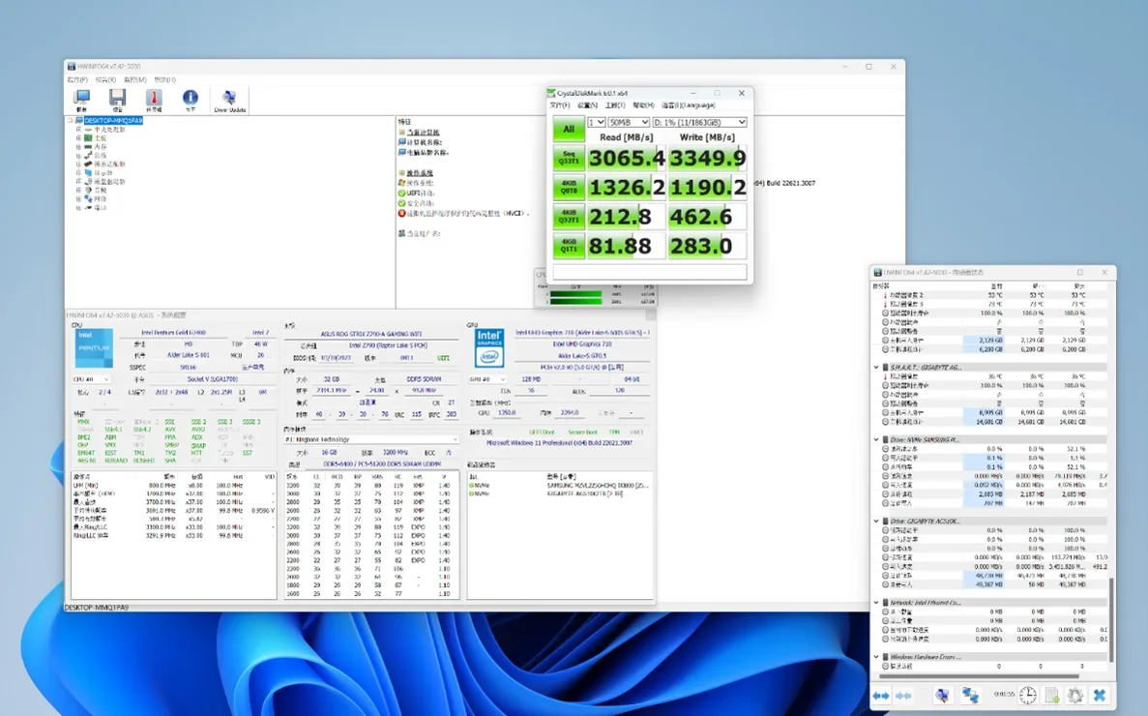Collapse the Network Intel Ethernet sensor group
The image size is (1148, 716).
coord(876,603)
